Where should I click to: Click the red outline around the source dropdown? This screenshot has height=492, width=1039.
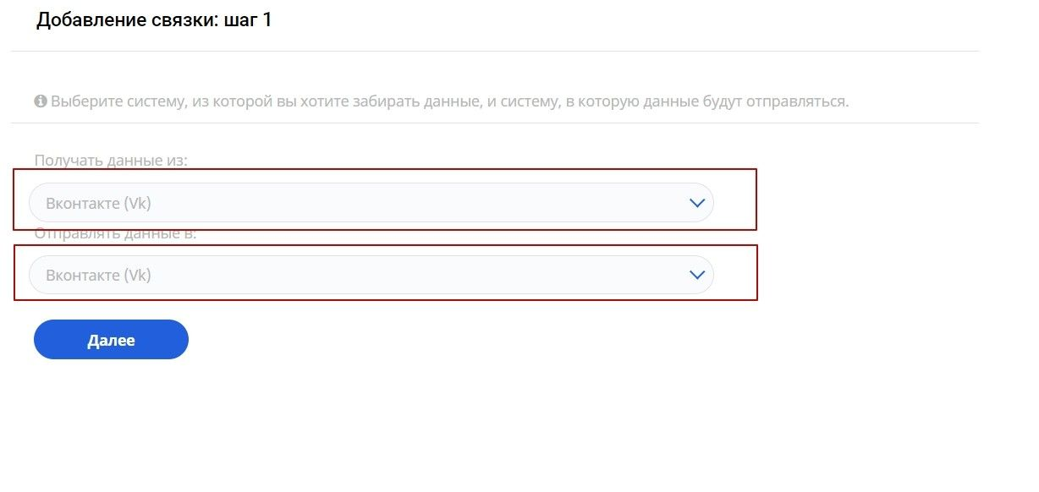coord(756,200)
